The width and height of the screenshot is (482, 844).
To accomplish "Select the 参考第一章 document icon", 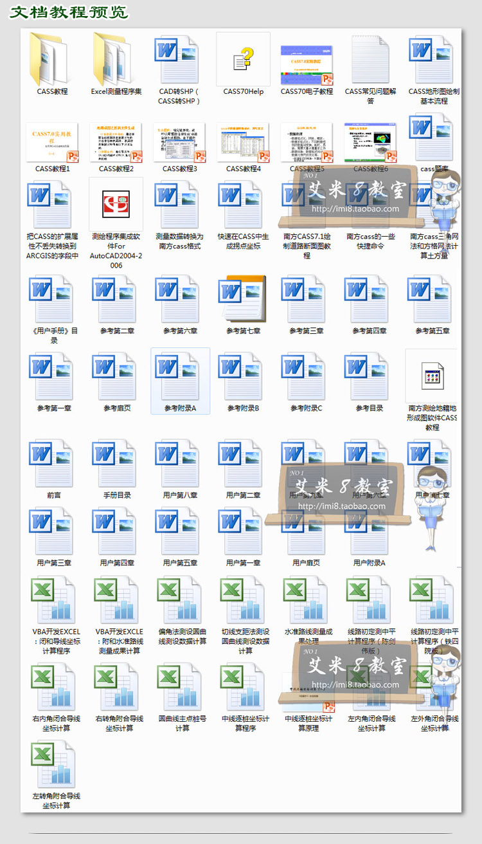I will point(52,378).
